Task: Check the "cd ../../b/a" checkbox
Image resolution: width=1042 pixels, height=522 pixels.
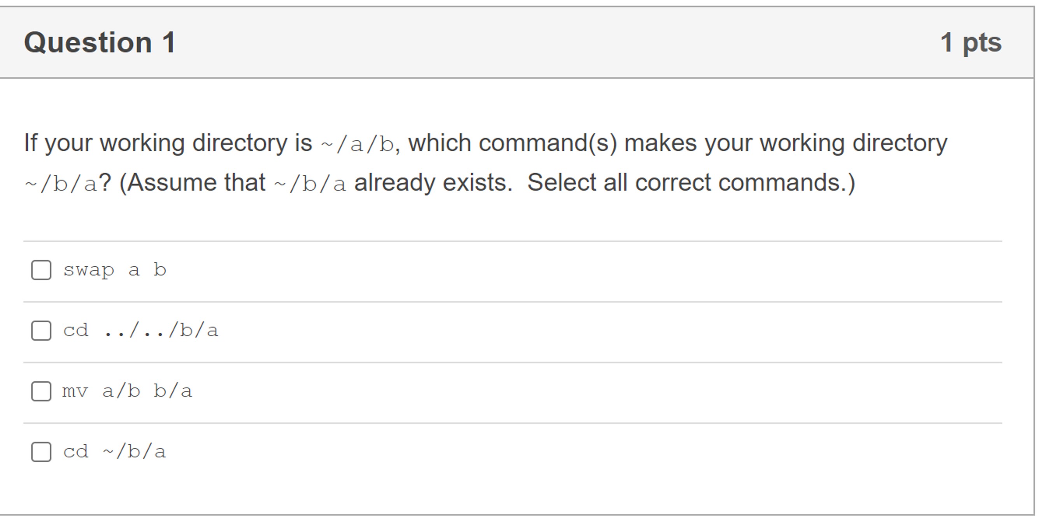Action: pos(40,330)
